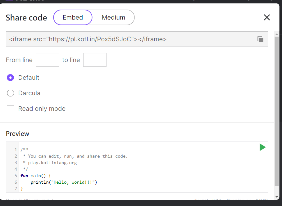Switch to the Medium tab
This screenshot has height=206, width=282.
[113, 17]
